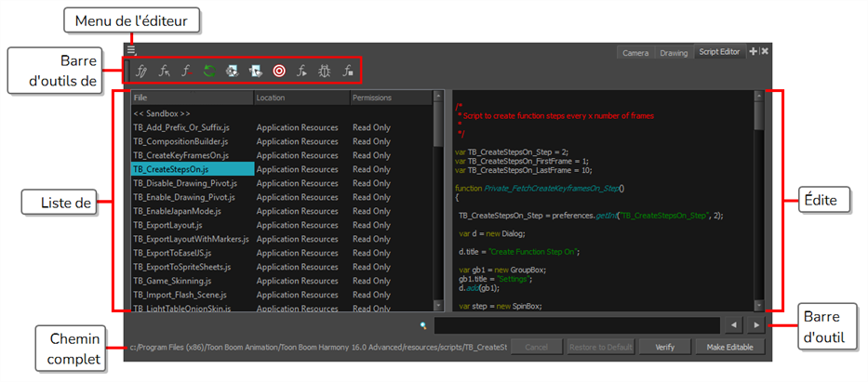
Task: Click code editor scrollbar down arrow
Action: point(759,305)
